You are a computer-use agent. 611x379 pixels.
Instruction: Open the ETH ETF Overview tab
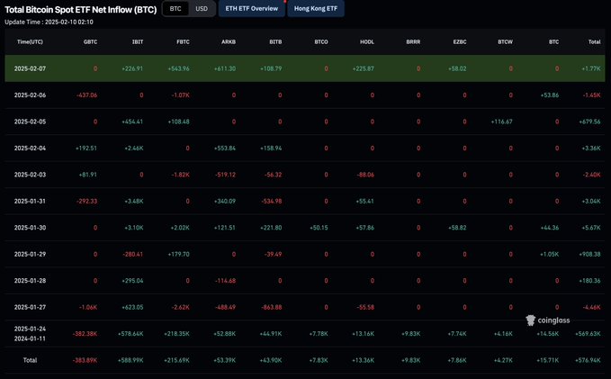tap(251, 8)
